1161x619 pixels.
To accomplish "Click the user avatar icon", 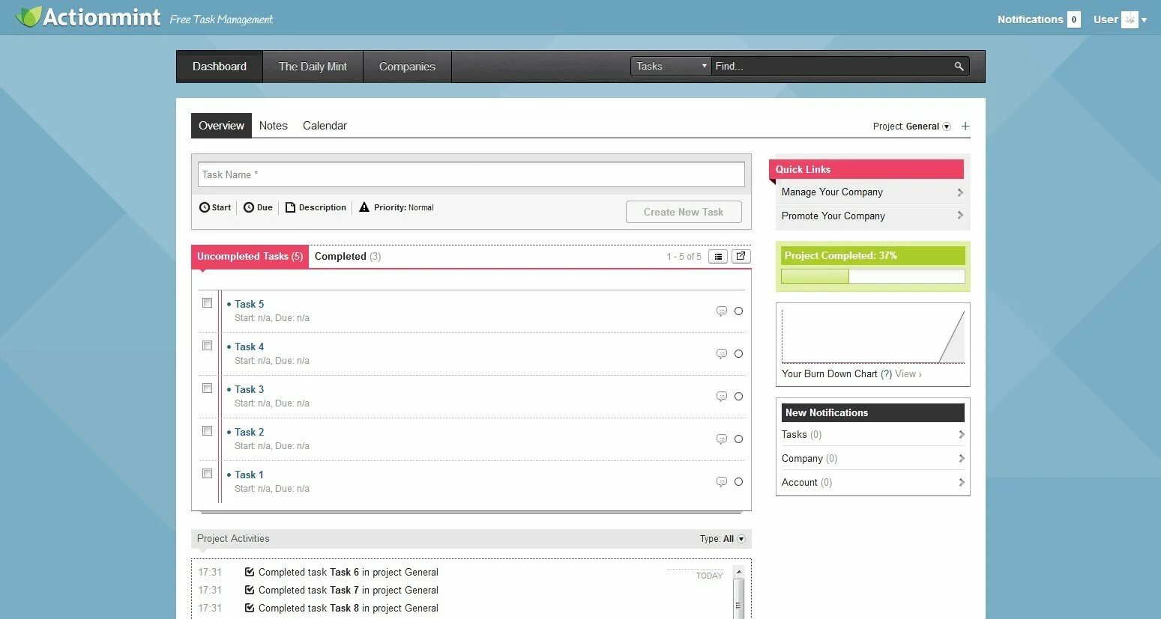I will 1130,19.
